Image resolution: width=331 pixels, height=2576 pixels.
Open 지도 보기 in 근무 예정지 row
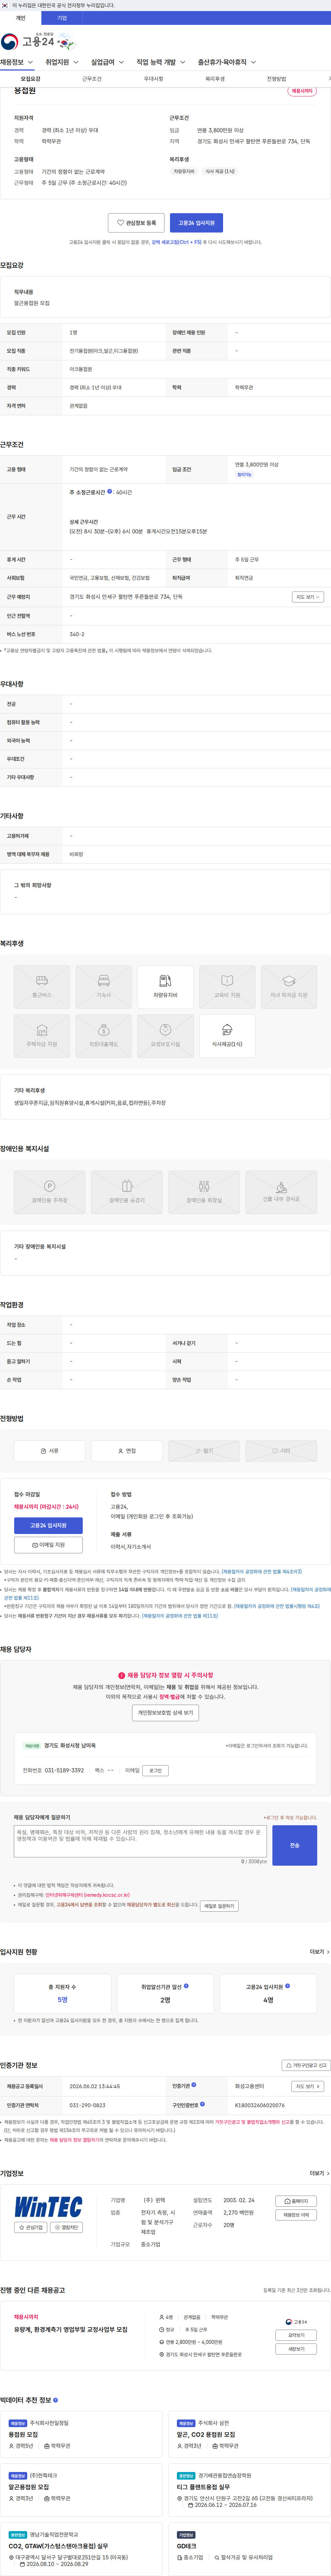click(308, 597)
